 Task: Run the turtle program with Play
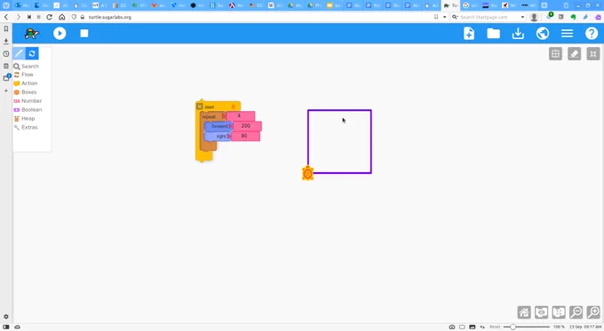pos(60,34)
